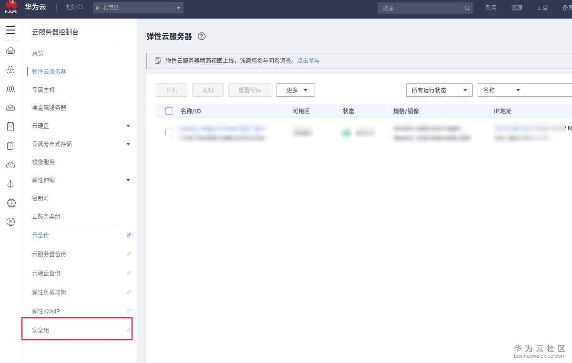The width and height of the screenshot is (572, 363).
Task: Click the 云服务器控制台 sidebar title
Action: click(55, 32)
